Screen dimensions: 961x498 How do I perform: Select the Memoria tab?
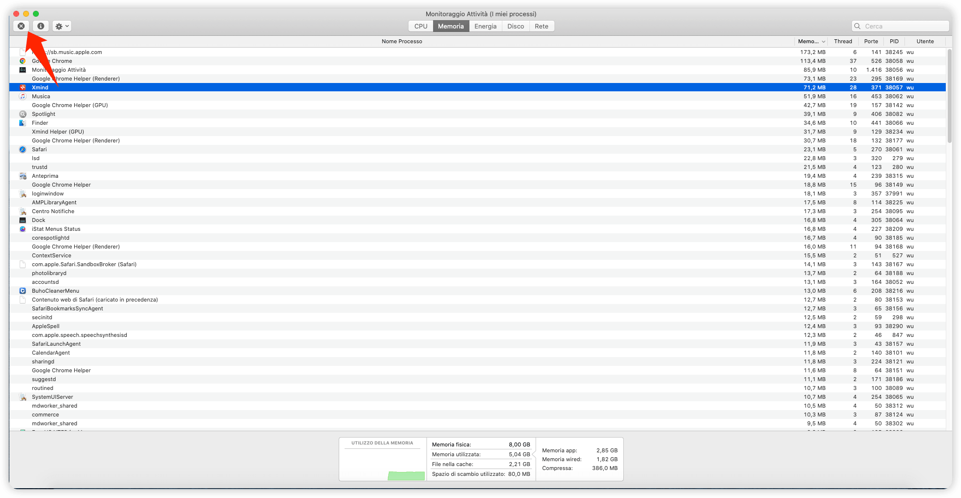(x=451, y=26)
